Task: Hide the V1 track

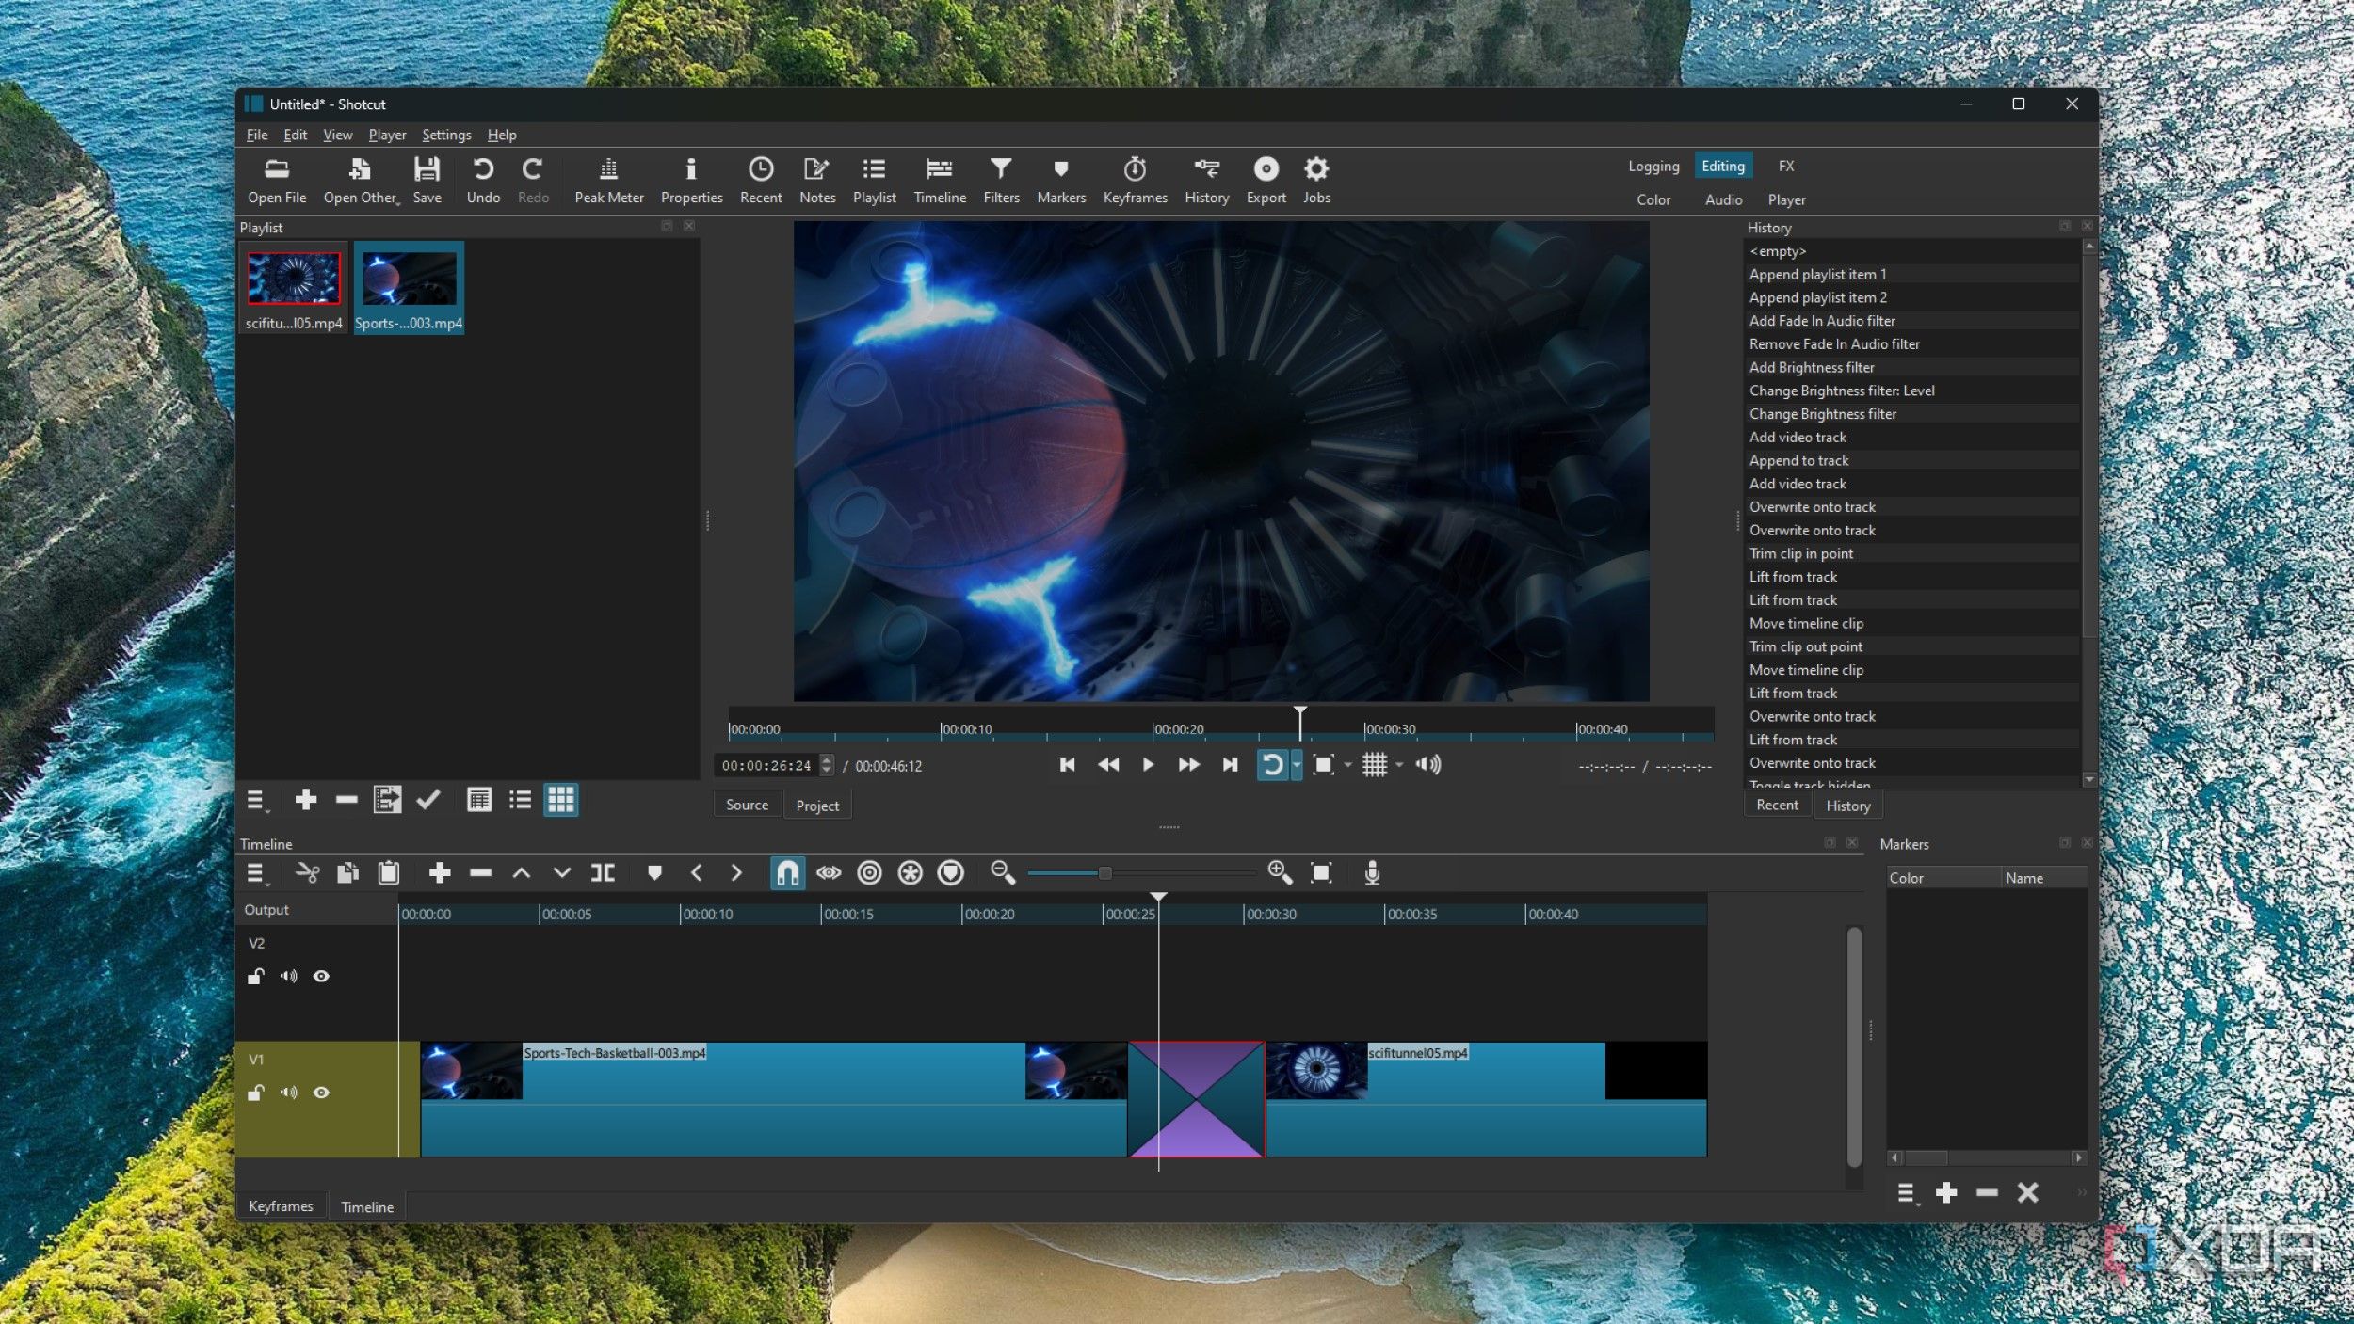Action: point(321,1093)
